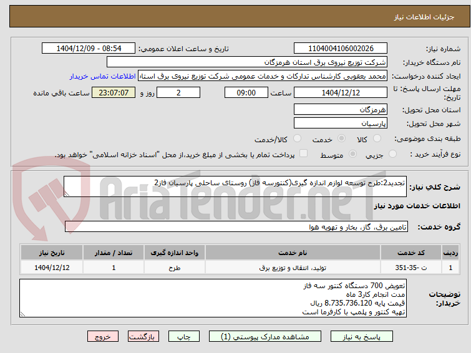Click the buyer organization name field
The width and height of the screenshot is (471, 353).
(247, 62)
